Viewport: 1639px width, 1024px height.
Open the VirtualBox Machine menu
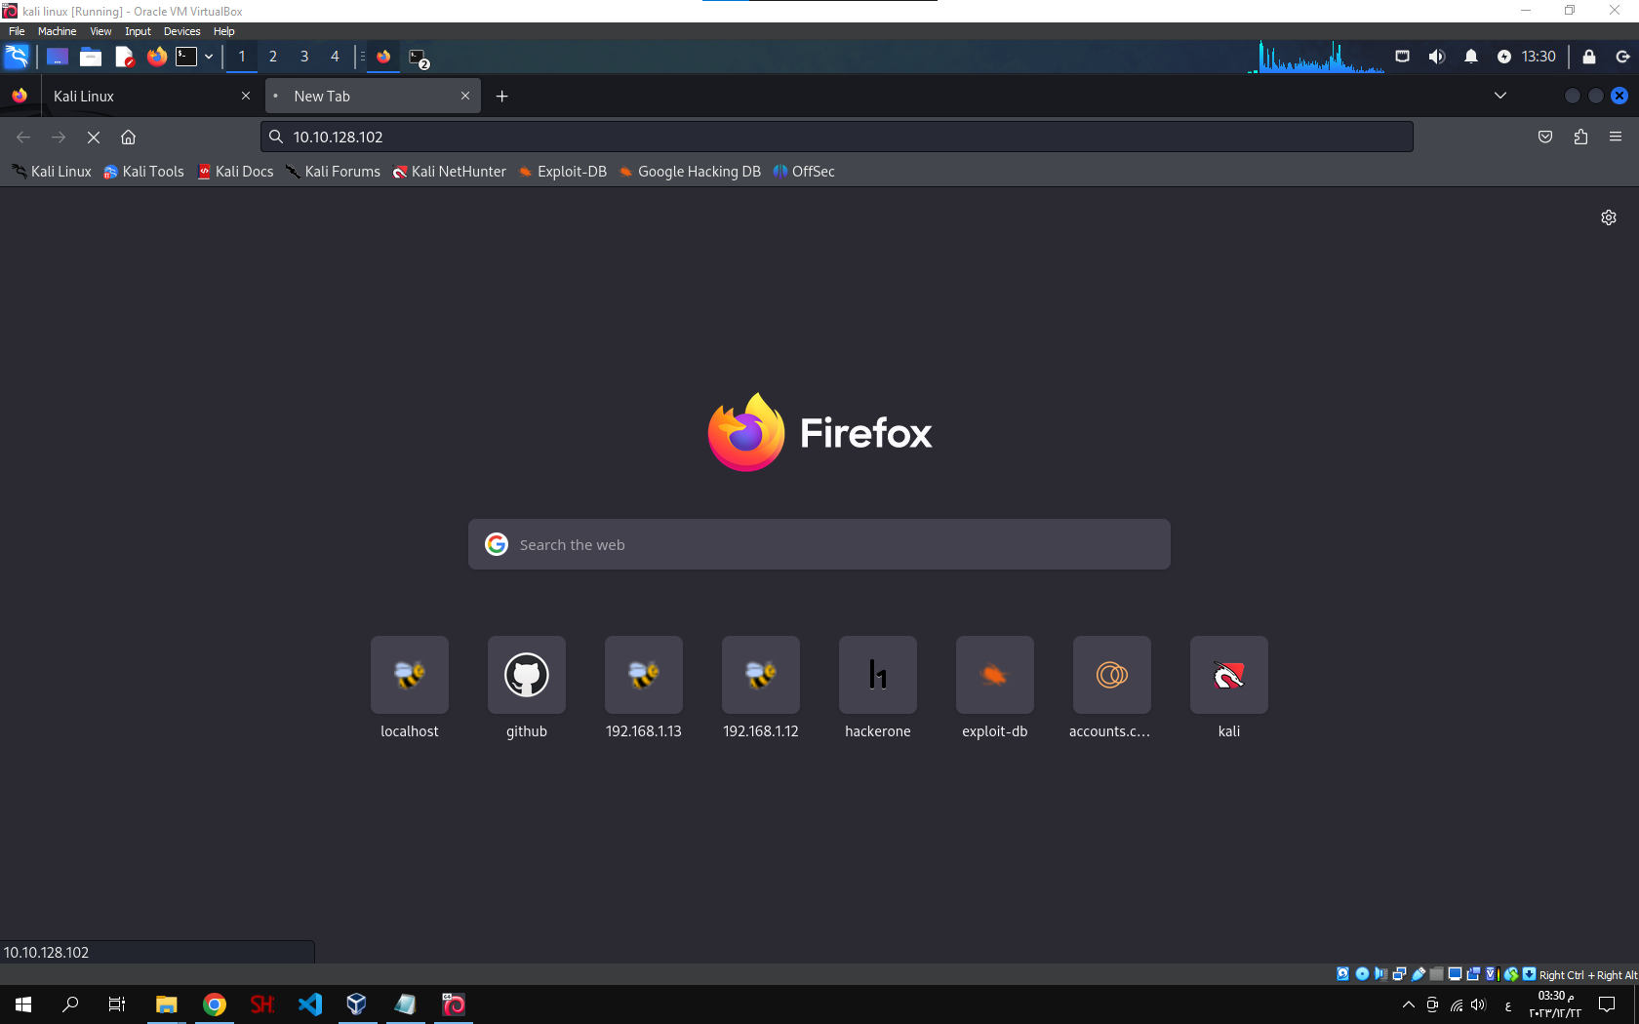point(58,31)
